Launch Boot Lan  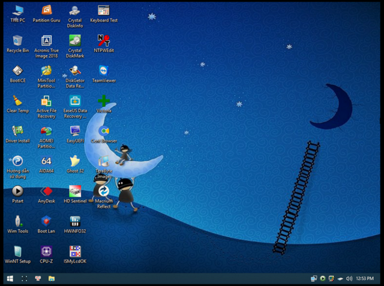[46, 225]
